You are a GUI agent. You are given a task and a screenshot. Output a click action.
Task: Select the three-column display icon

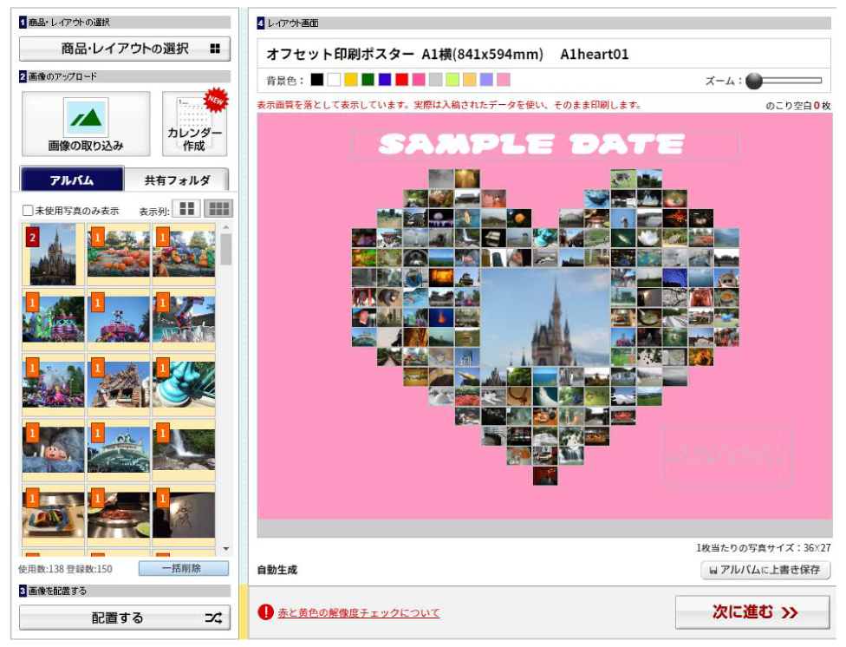click(219, 208)
